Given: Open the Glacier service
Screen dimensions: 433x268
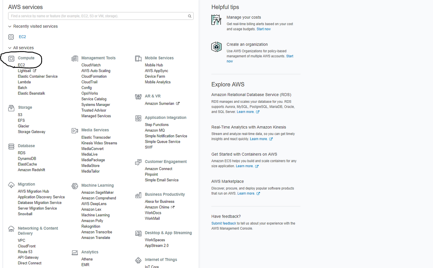Looking at the screenshot, I should click(24, 126).
